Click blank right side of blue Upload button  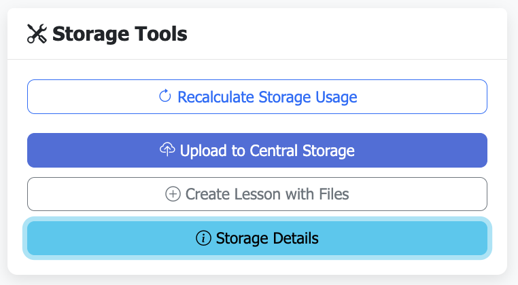[x=428, y=150]
